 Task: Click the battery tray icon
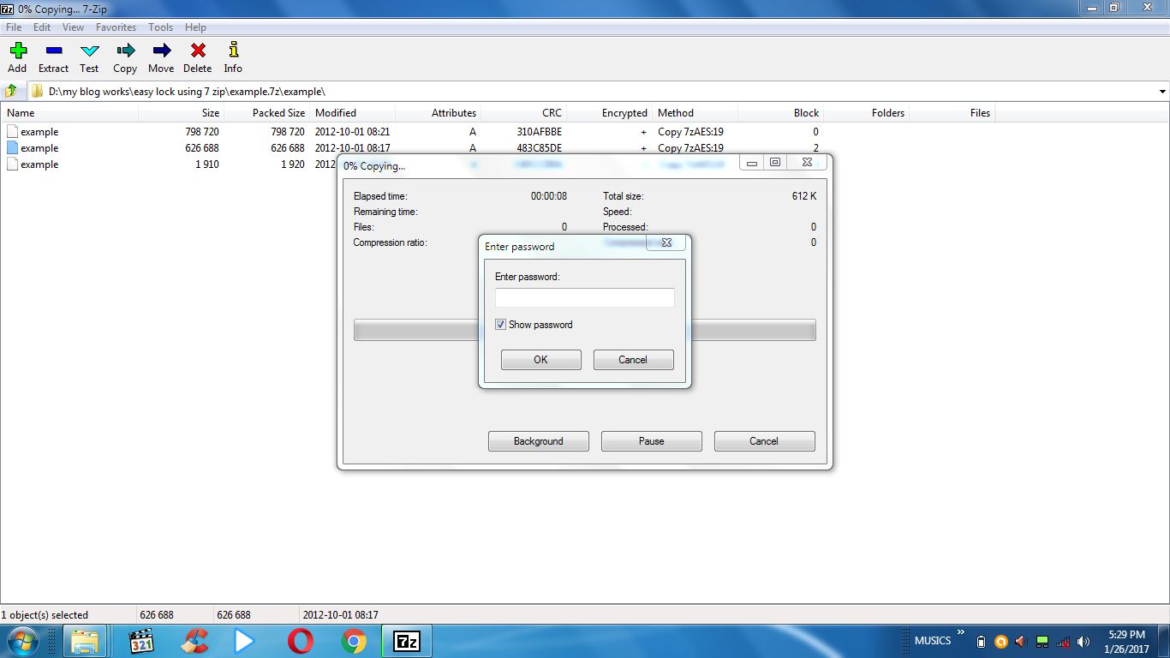click(x=981, y=642)
